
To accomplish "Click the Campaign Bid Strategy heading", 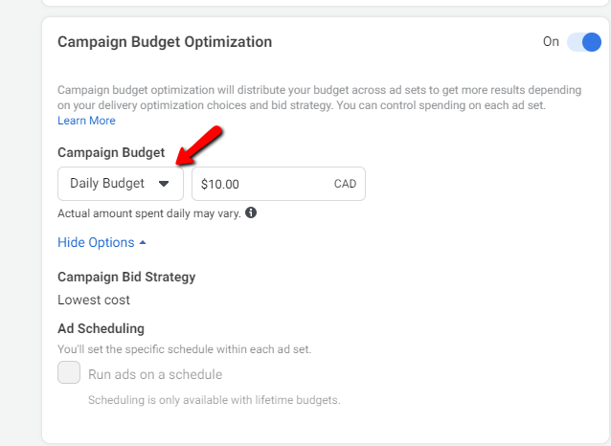I will tap(126, 277).
